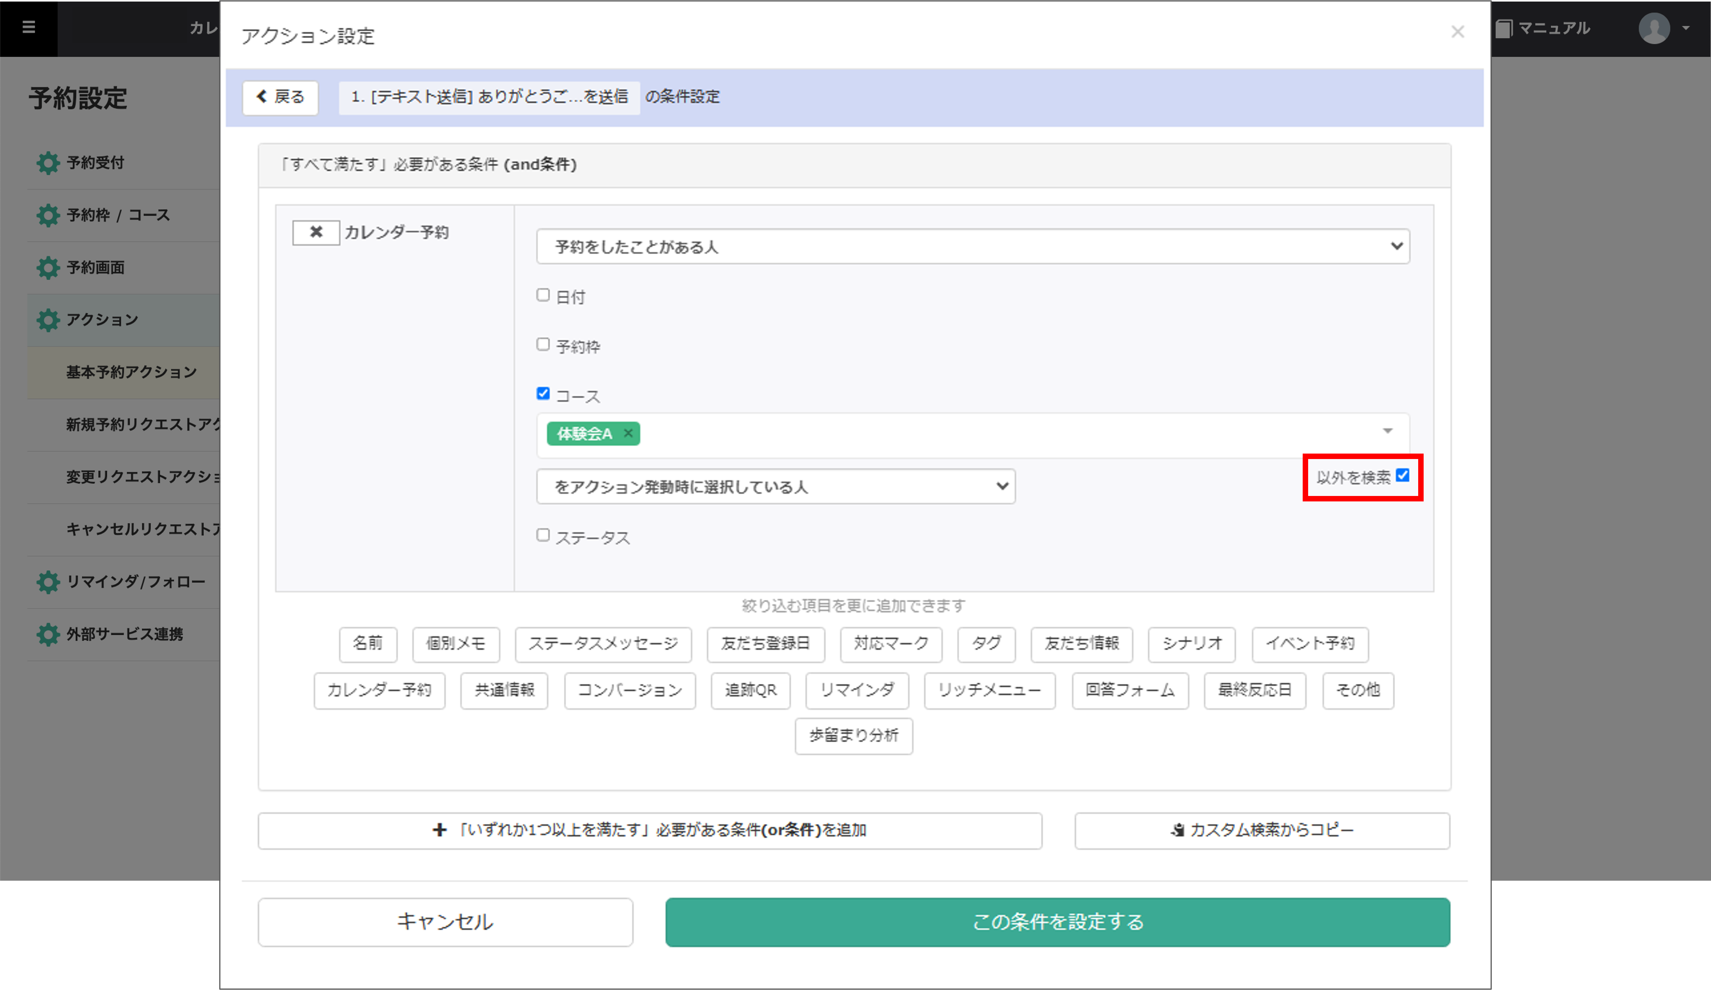Select 基本予約アクション submenu item
Image resolution: width=1711 pixels, height=990 pixels.
coord(123,372)
